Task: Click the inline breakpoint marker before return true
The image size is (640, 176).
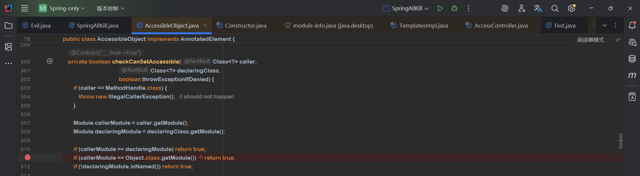Action: point(201,157)
